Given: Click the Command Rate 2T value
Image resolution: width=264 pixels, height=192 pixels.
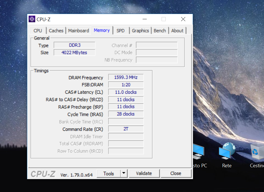Looking at the screenshot, I should point(126,129).
